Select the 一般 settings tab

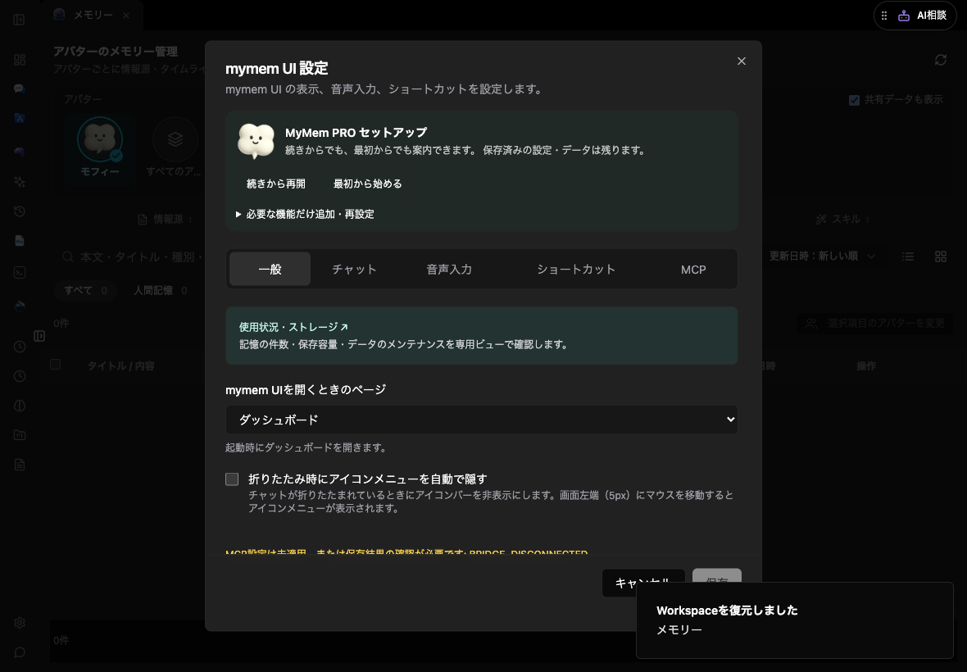pos(270,270)
